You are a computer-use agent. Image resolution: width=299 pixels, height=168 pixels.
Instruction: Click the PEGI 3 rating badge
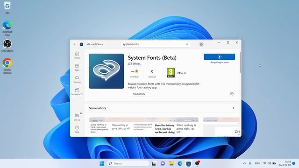pyautogui.click(x=171, y=73)
